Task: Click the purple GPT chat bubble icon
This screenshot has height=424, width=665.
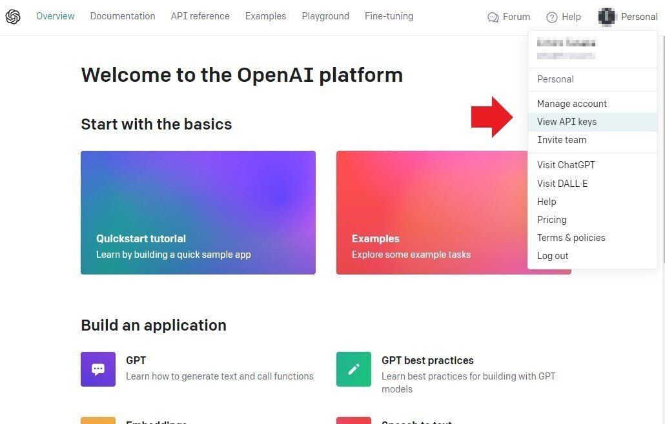Action: pos(98,369)
